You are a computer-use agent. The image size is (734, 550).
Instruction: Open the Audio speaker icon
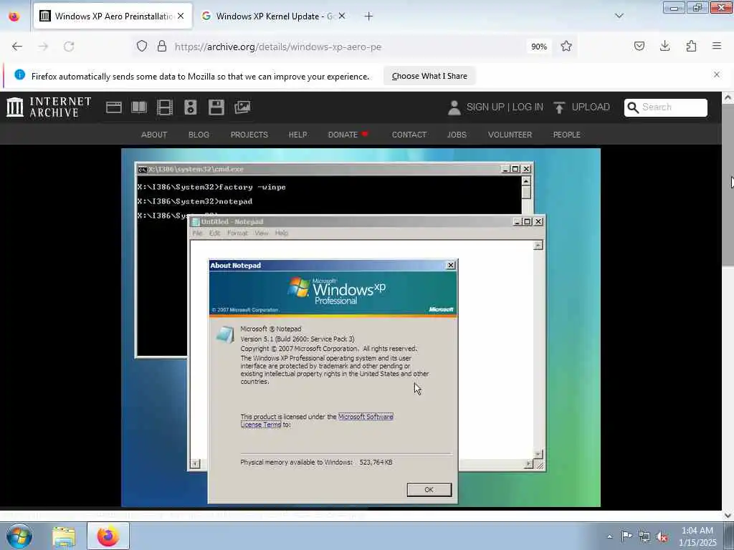[x=191, y=107]
